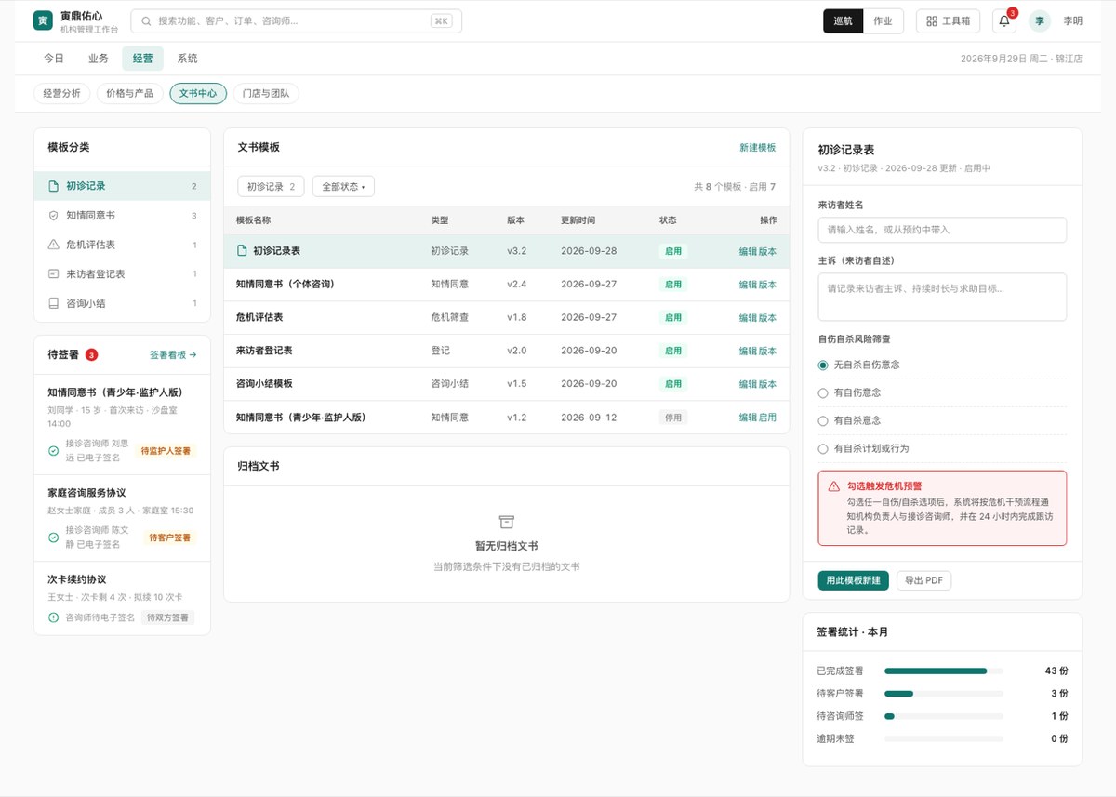
Task: Click 危机评估表 warning triangle icon
Action: tap(53, 245)
